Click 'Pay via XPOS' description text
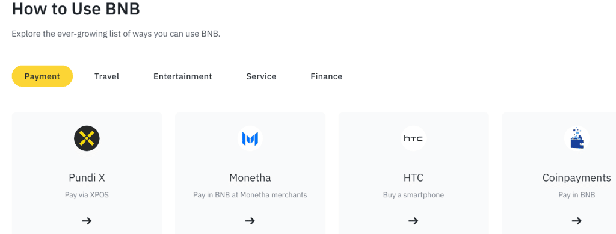Image resolution: width=616 pixels, height=234 pixels. click(x=87, y=195)
